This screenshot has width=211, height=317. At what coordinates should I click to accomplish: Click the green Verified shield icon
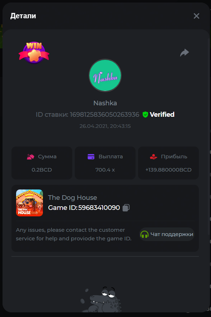pos(145,114)
